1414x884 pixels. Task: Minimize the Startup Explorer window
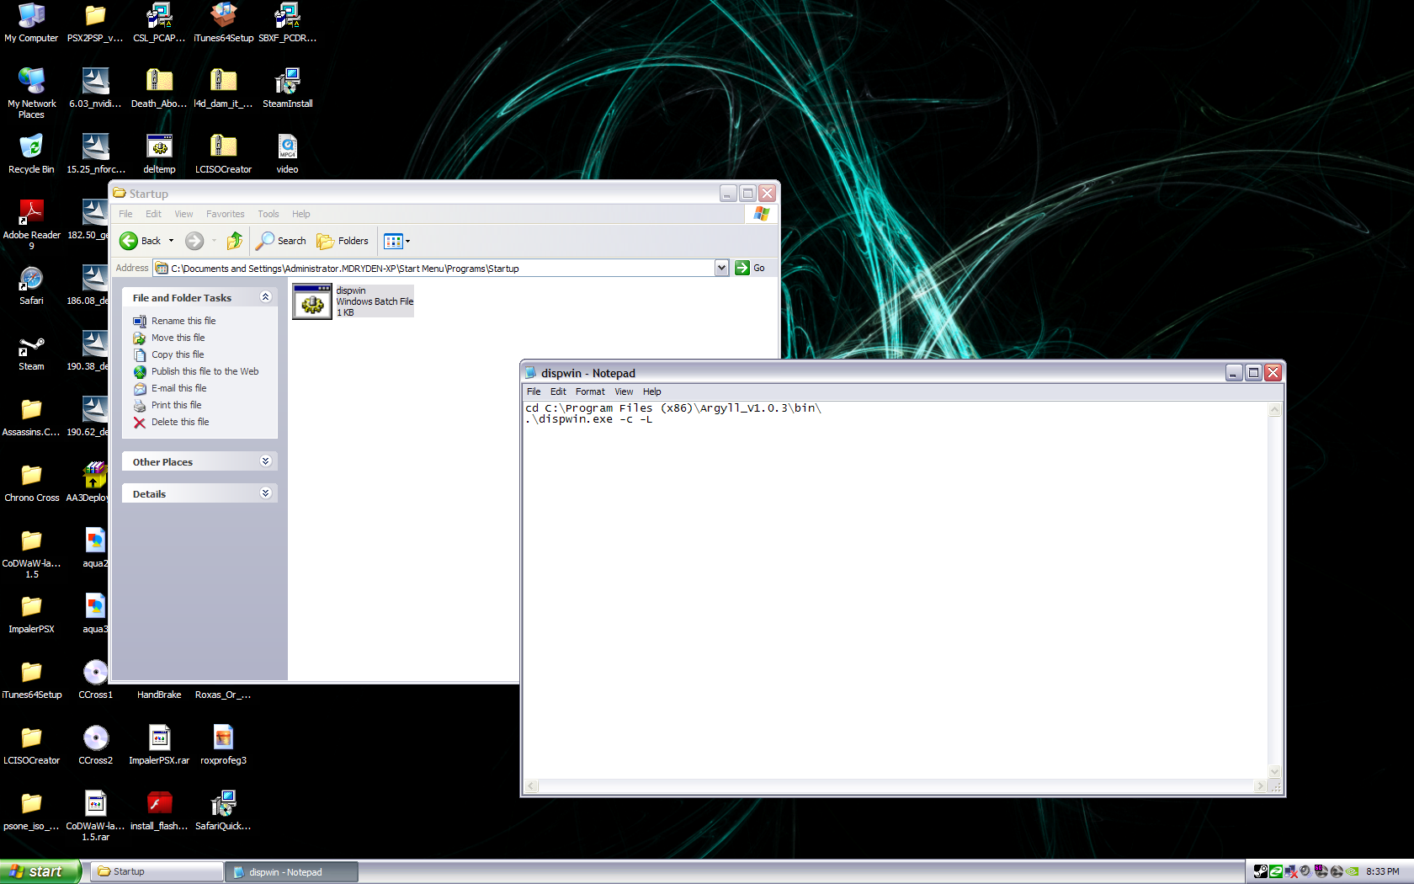tap(728, 194)
